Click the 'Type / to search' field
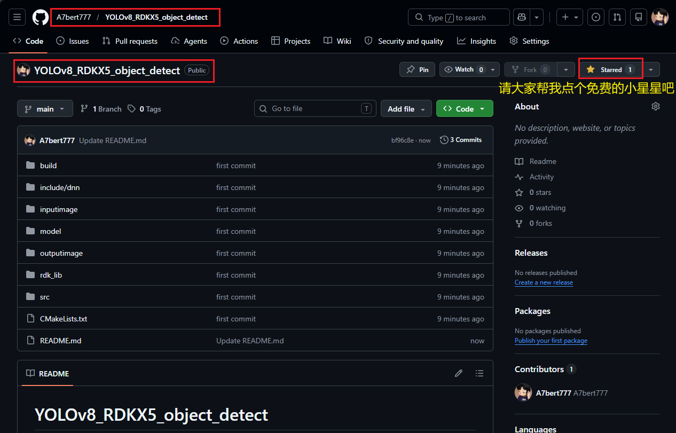676x433 pixels. pyautogui.click(x=459, y=17)
